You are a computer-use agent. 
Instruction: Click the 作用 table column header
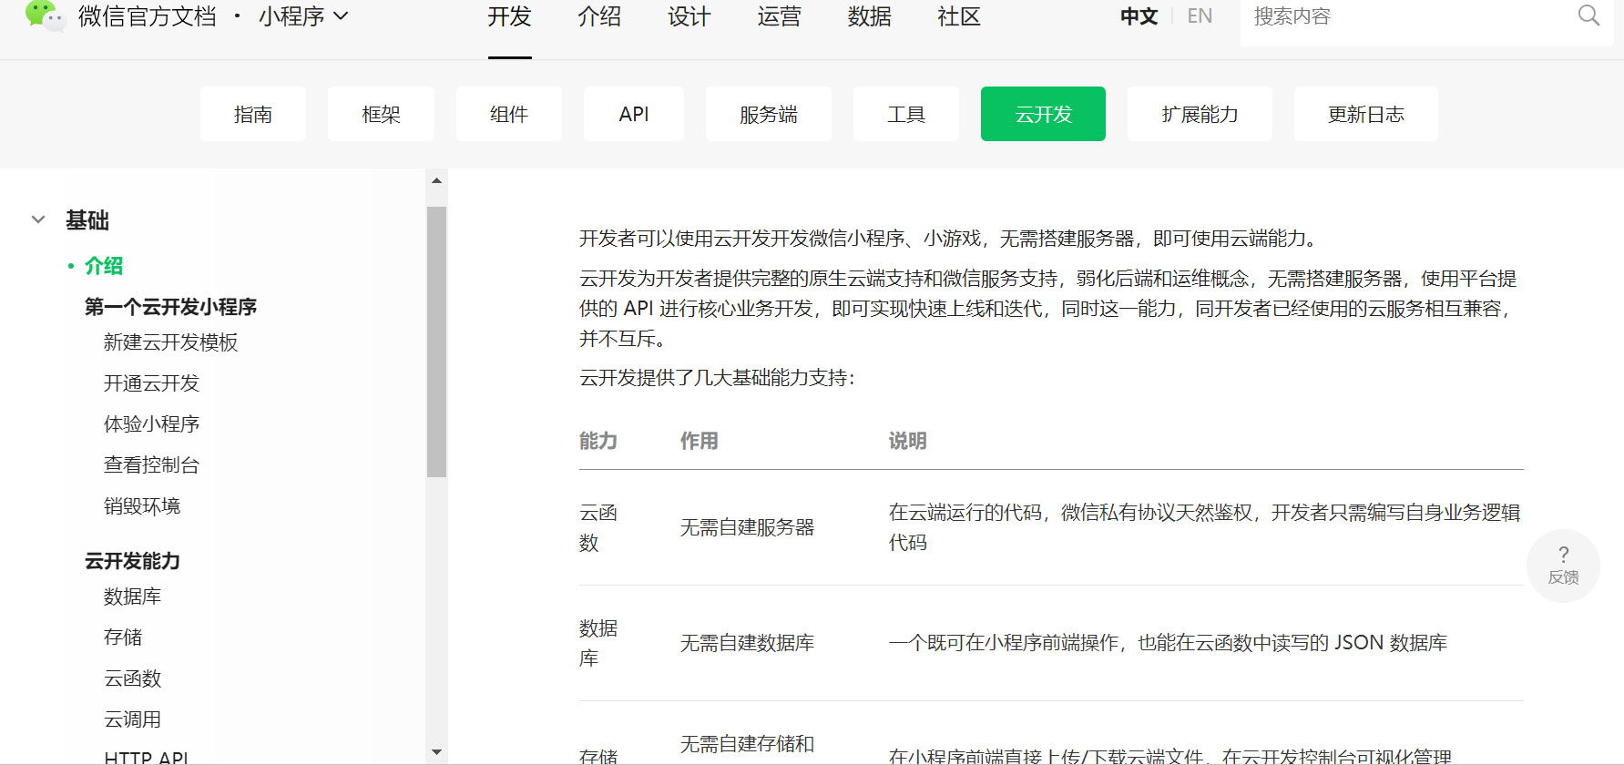(699, 441)
